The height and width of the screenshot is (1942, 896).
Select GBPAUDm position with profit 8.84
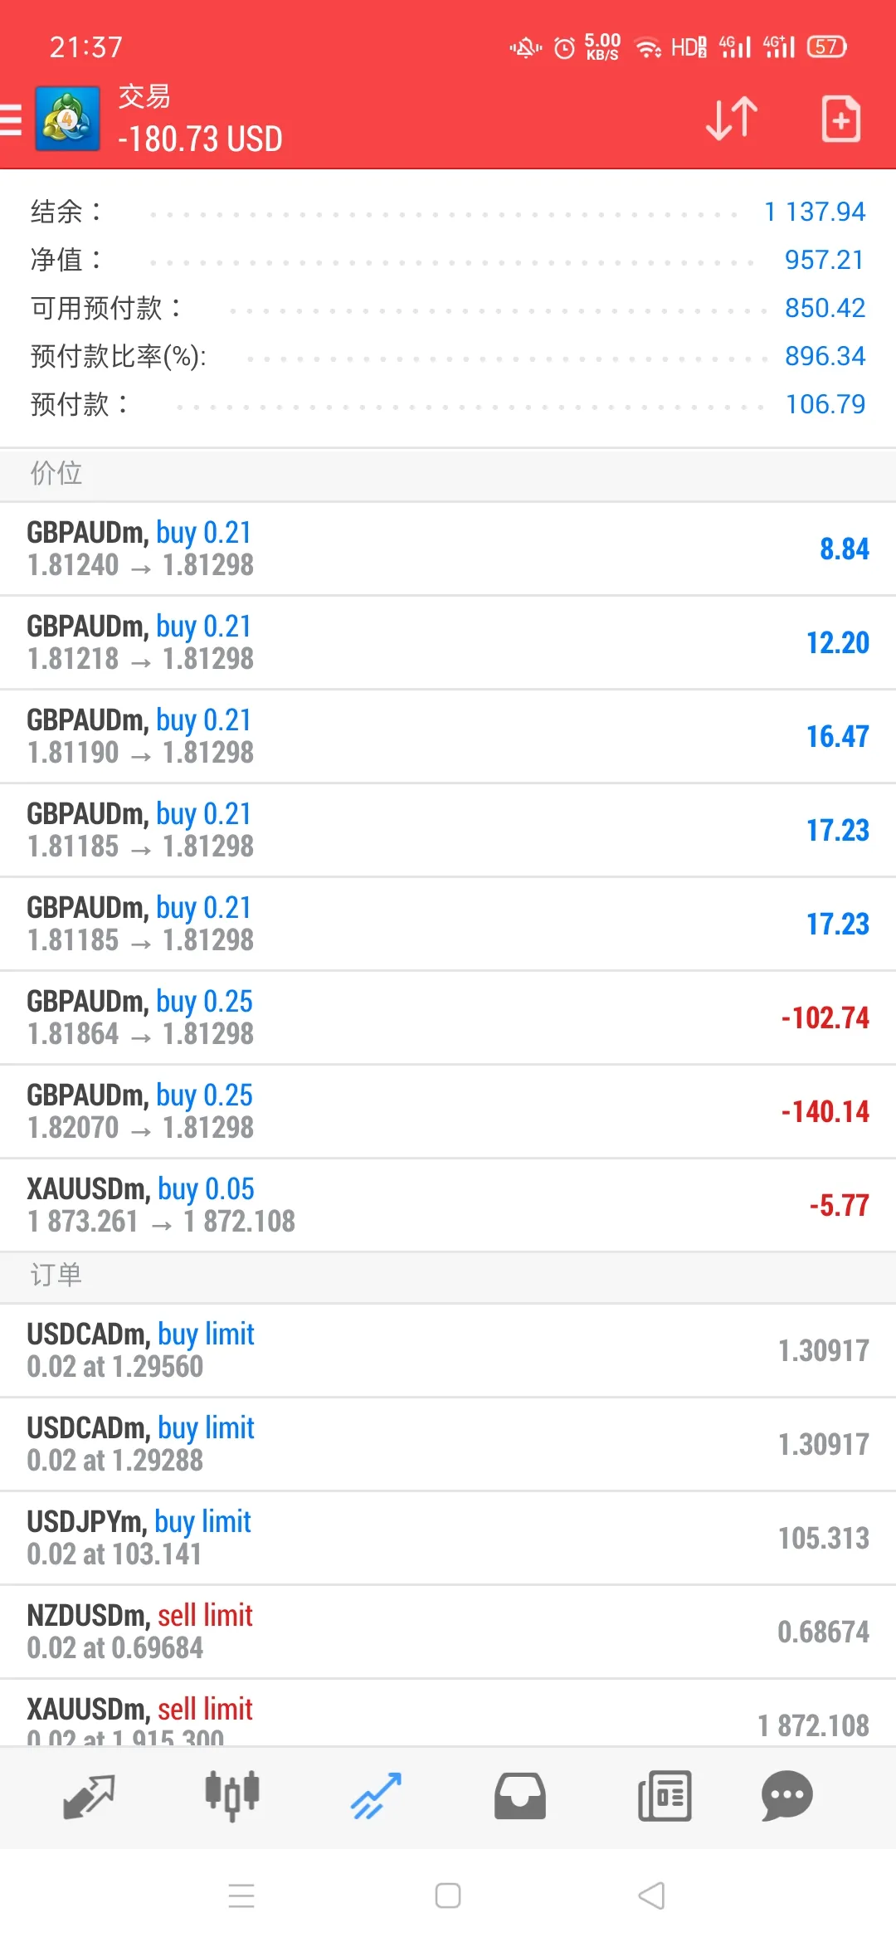click(448, 549)
